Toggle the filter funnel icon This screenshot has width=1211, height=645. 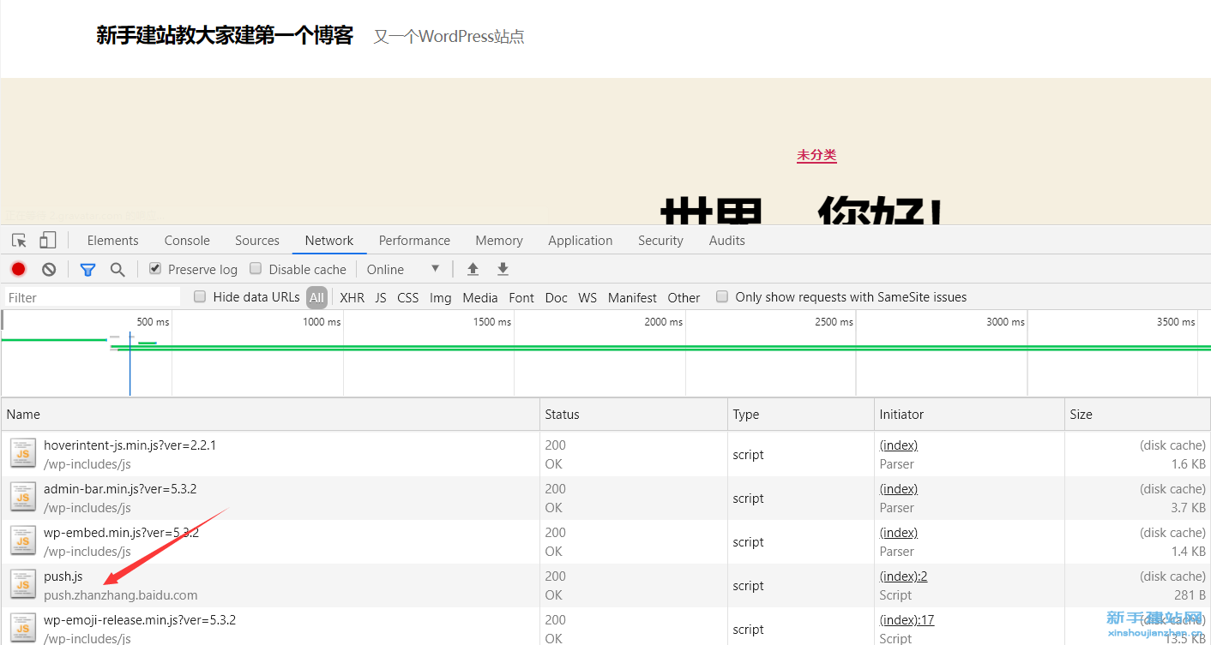(x=87, y=269)
